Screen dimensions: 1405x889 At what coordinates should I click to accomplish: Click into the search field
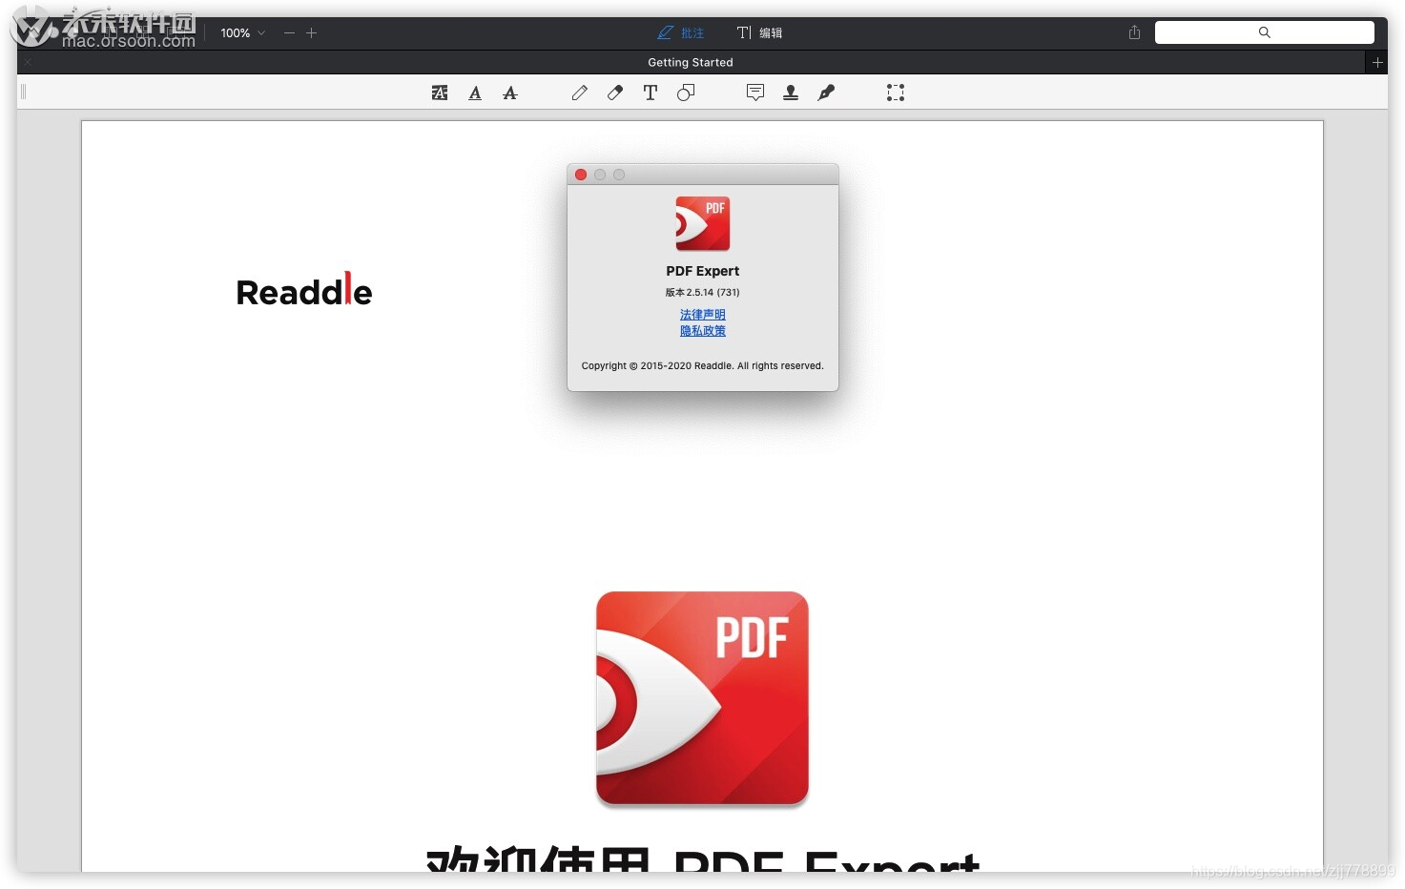pyautogui.click(x=1265, y=32)
